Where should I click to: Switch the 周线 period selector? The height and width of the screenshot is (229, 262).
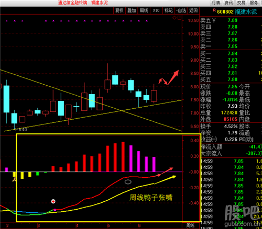[190, 225]
